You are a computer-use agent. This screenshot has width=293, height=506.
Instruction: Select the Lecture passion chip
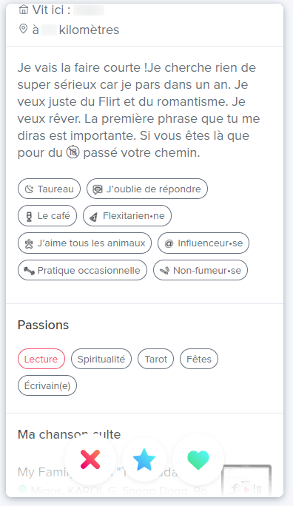click(x=41, y=359)
